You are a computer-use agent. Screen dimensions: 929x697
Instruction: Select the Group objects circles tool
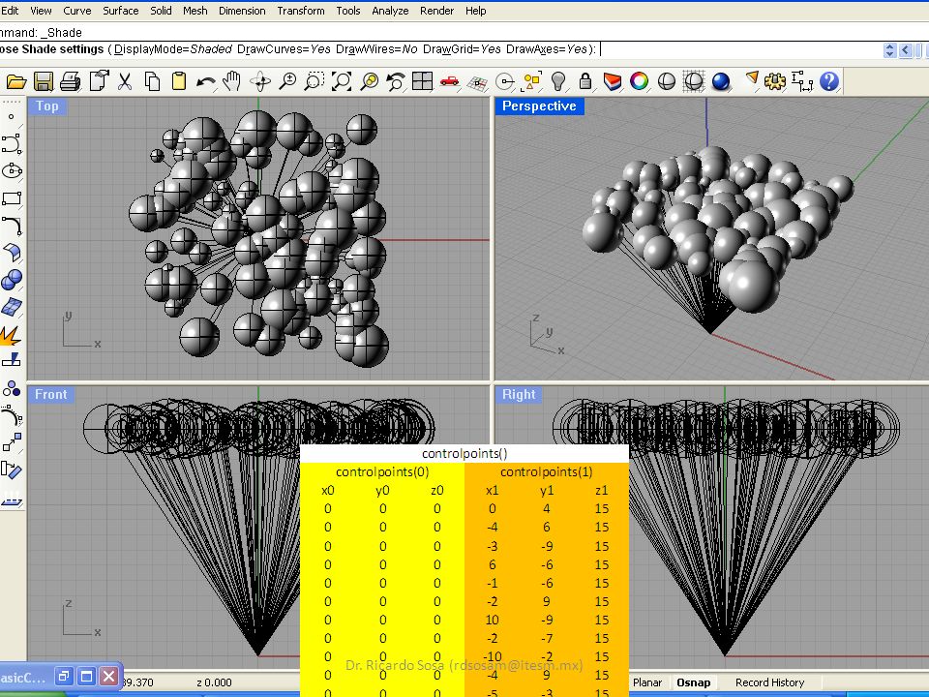12,389
